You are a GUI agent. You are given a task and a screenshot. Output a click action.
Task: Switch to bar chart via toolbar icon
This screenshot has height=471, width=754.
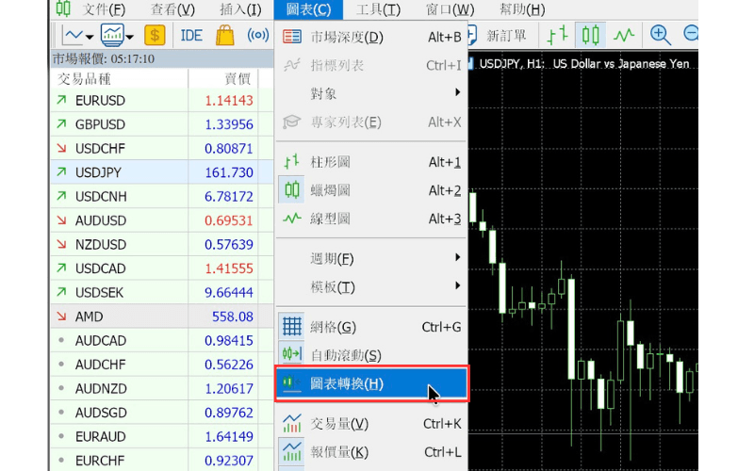pos(558,35)
